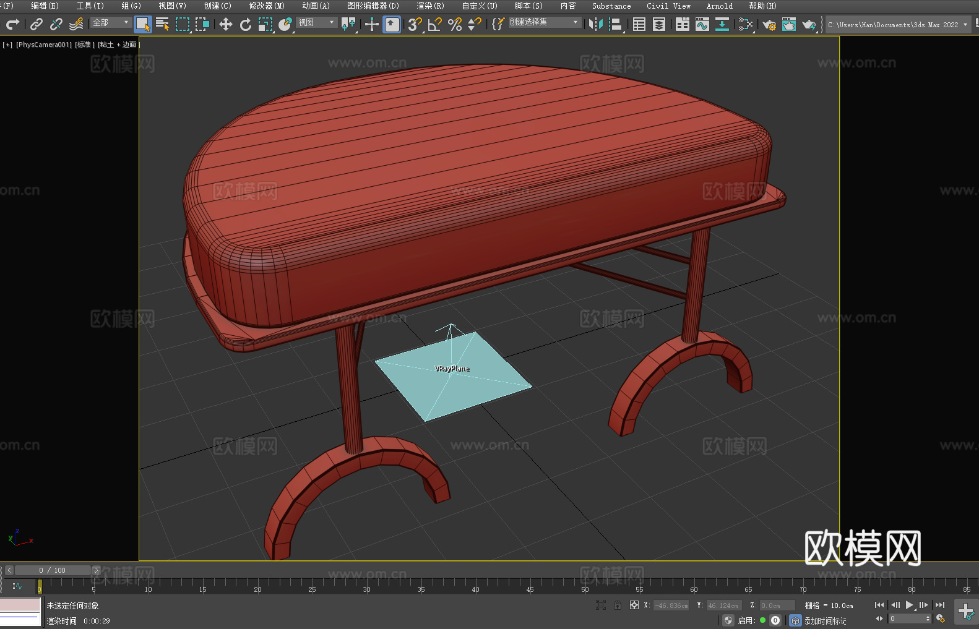Activate Select and Scale tool

(x=265, y=24)
